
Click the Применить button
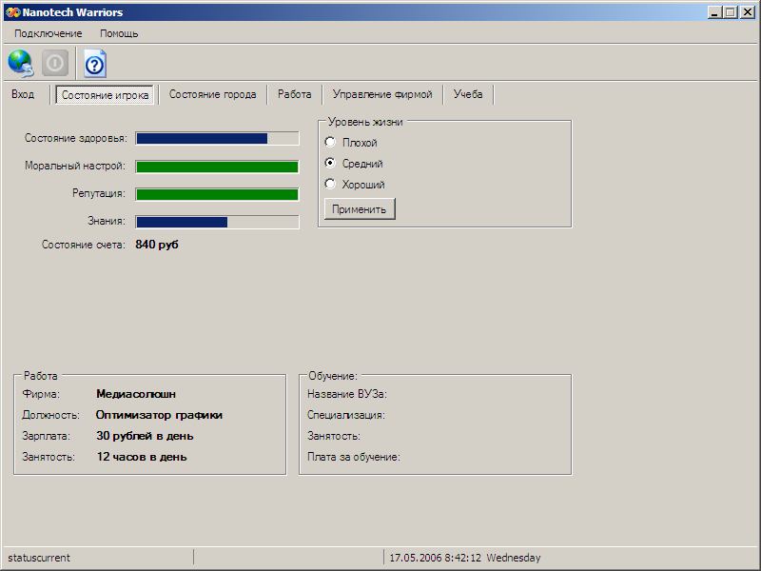tap(360, 209)
